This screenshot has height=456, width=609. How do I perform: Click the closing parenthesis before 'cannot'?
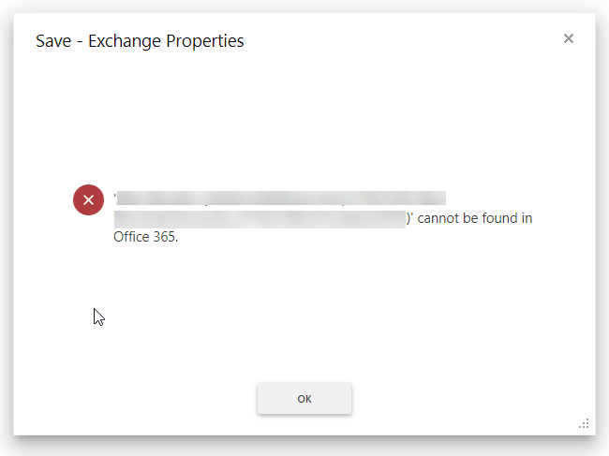[x=408, y=218]
